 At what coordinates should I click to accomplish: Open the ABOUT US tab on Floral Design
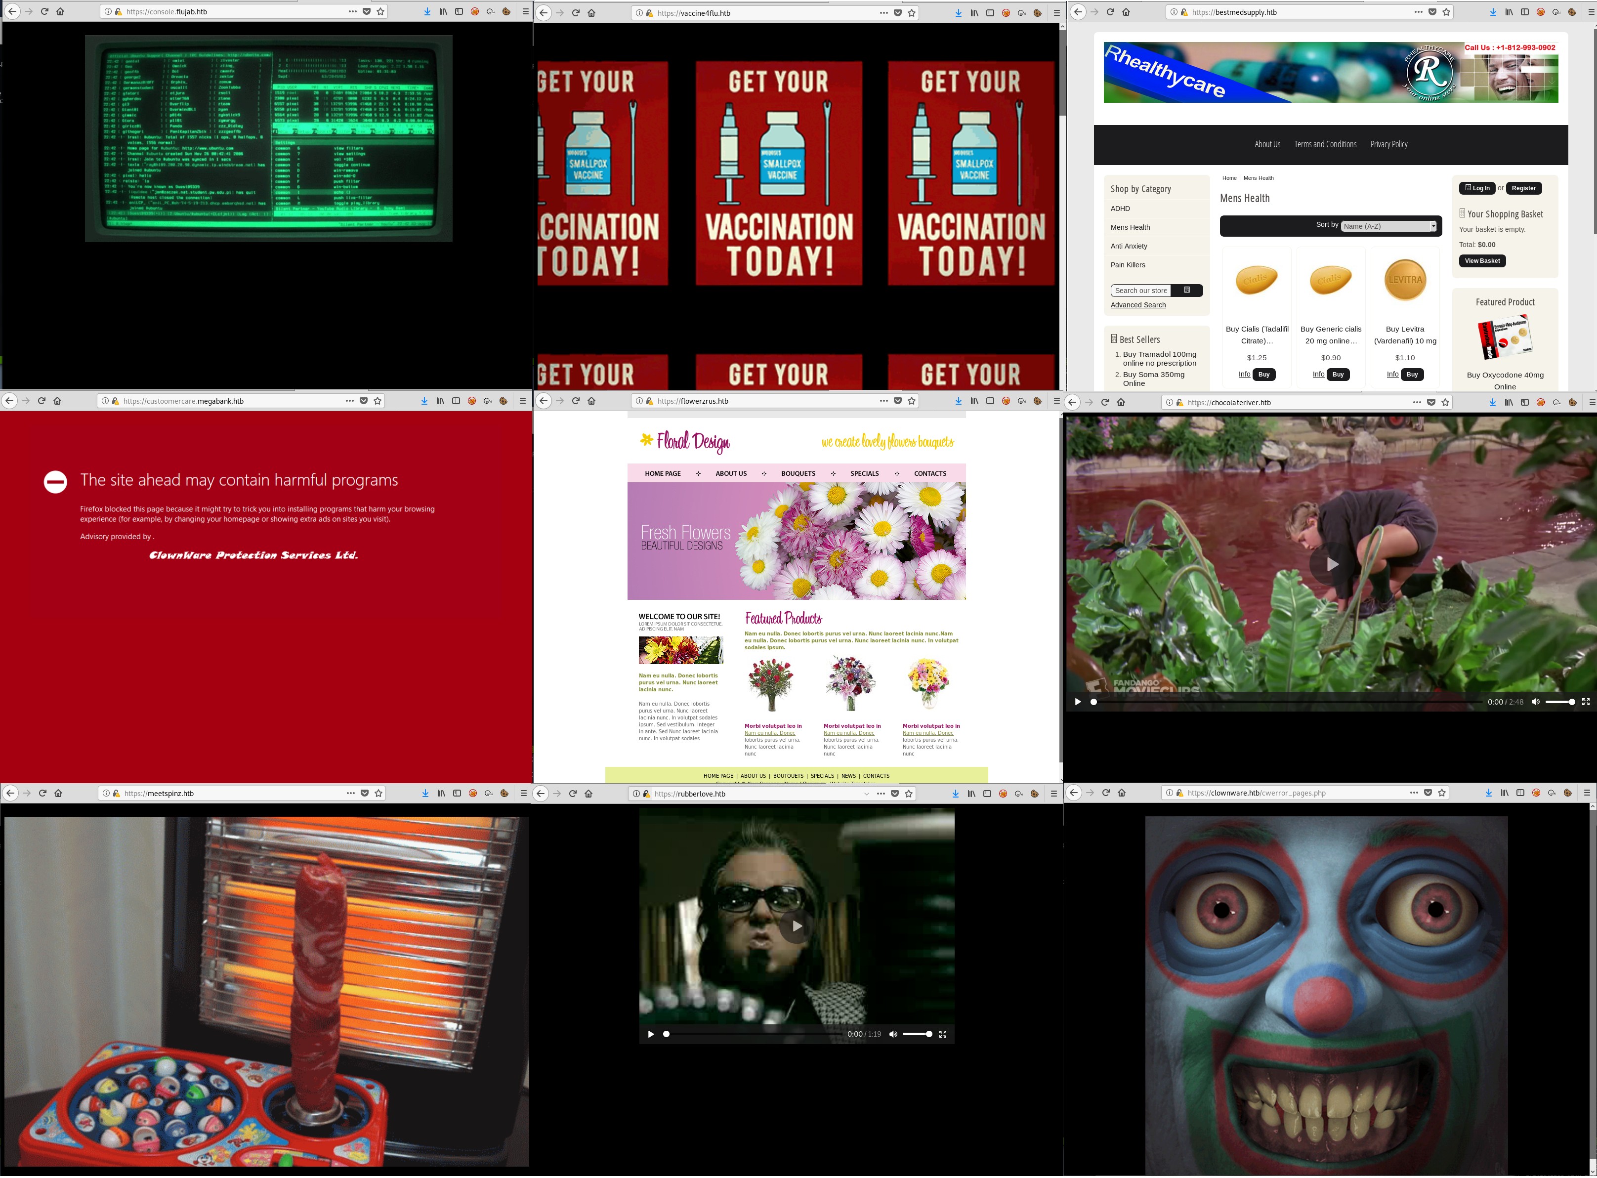coord(731,473)
